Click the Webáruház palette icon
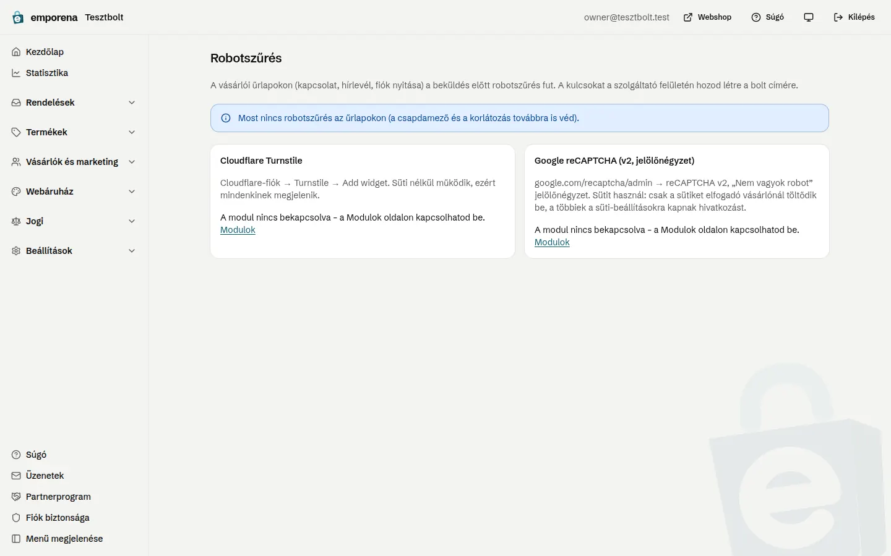This screenshot has width=891, height=556. (x=16, y=192)
